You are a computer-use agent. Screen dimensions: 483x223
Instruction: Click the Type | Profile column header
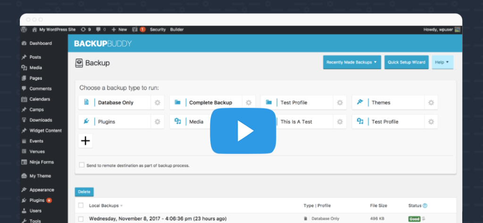pos(317,206)
